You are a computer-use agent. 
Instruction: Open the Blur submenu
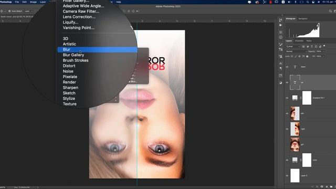[x=97, y=49]
